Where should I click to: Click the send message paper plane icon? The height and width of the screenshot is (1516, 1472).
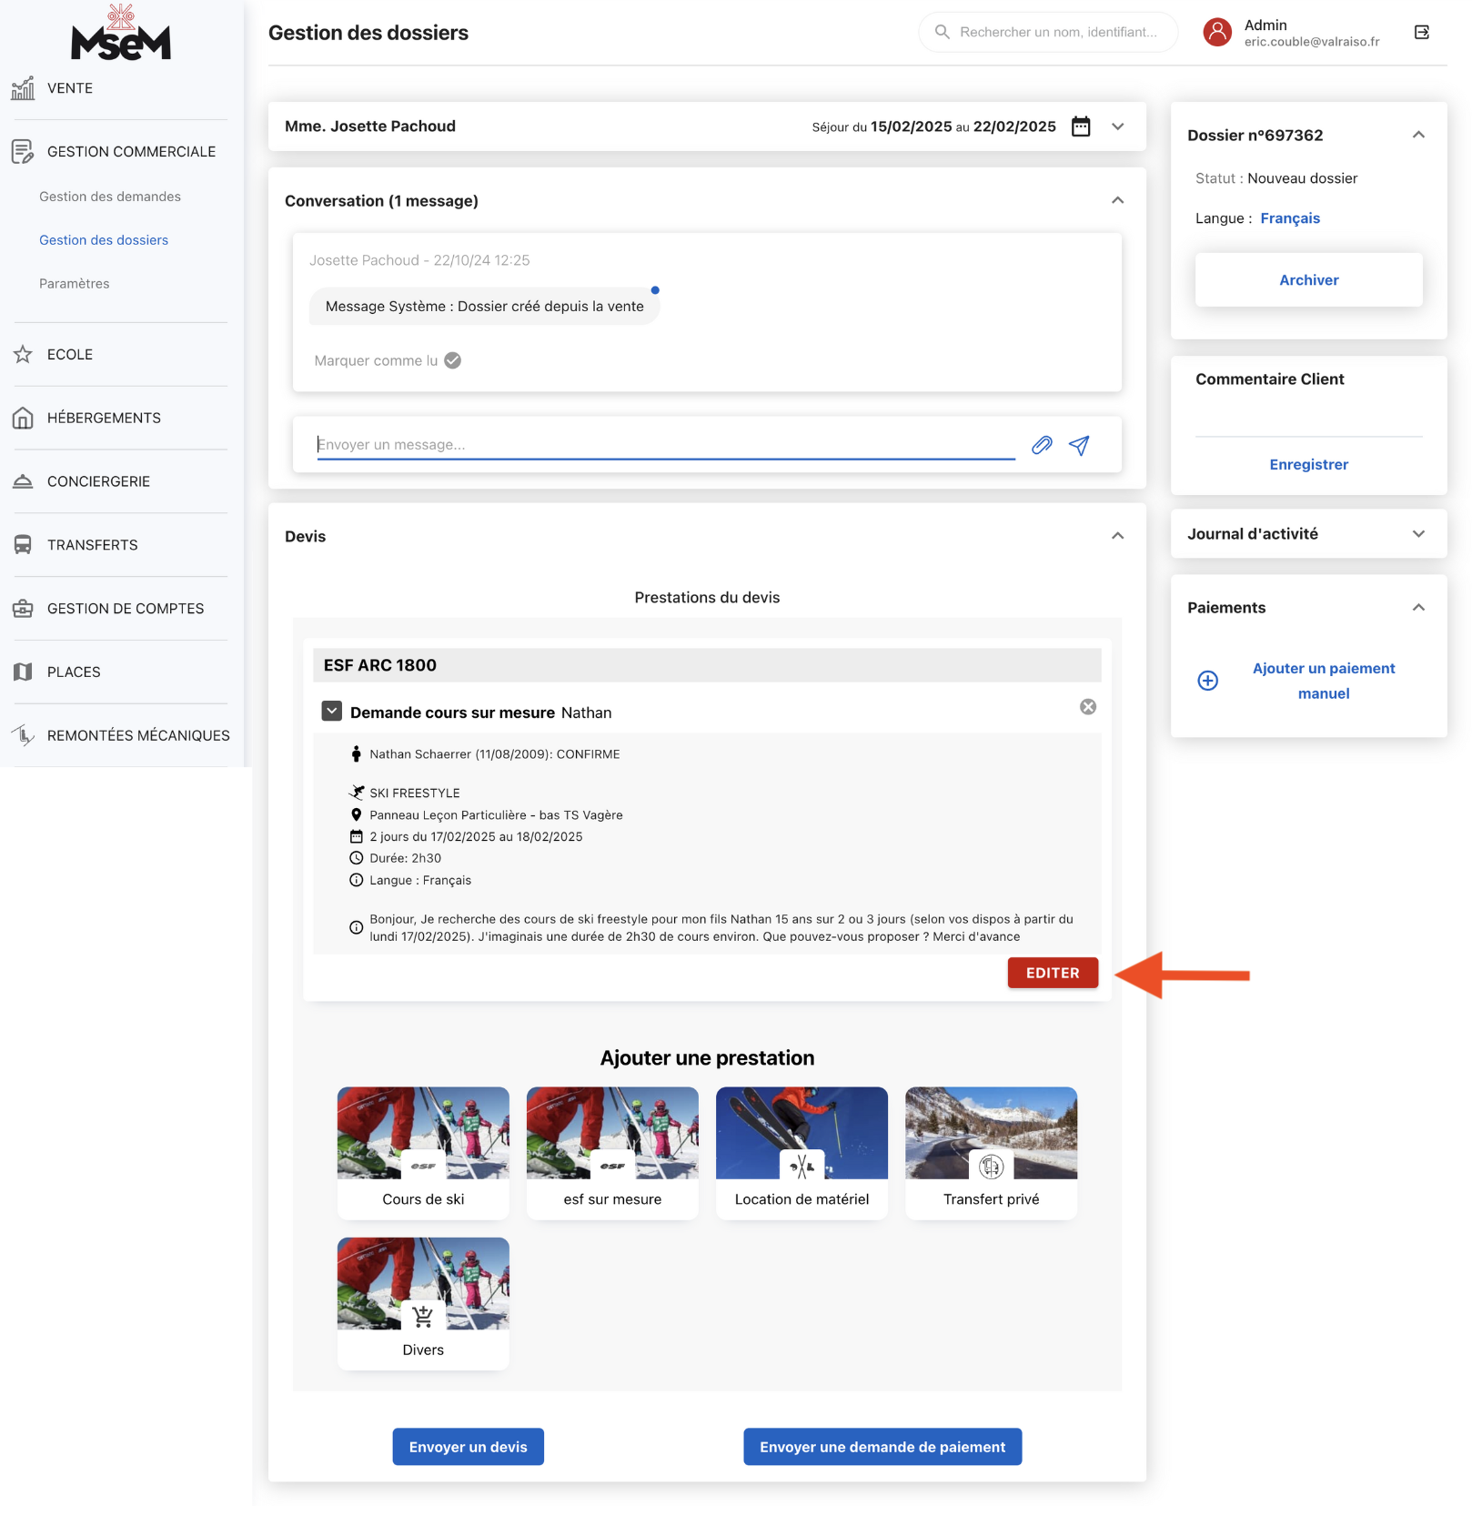click(x=1079, y=445)
